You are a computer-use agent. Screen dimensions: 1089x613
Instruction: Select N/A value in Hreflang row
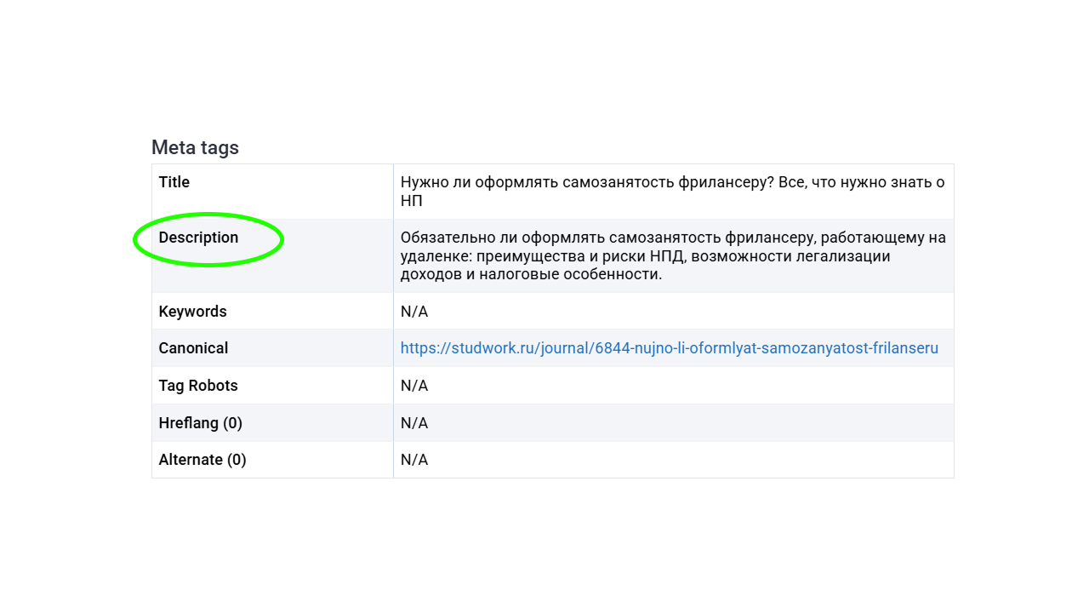(414, 423)
